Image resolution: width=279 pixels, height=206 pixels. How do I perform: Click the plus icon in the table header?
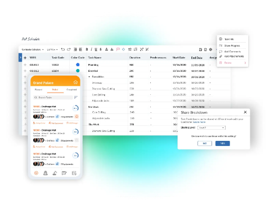[x=25, y=58]
